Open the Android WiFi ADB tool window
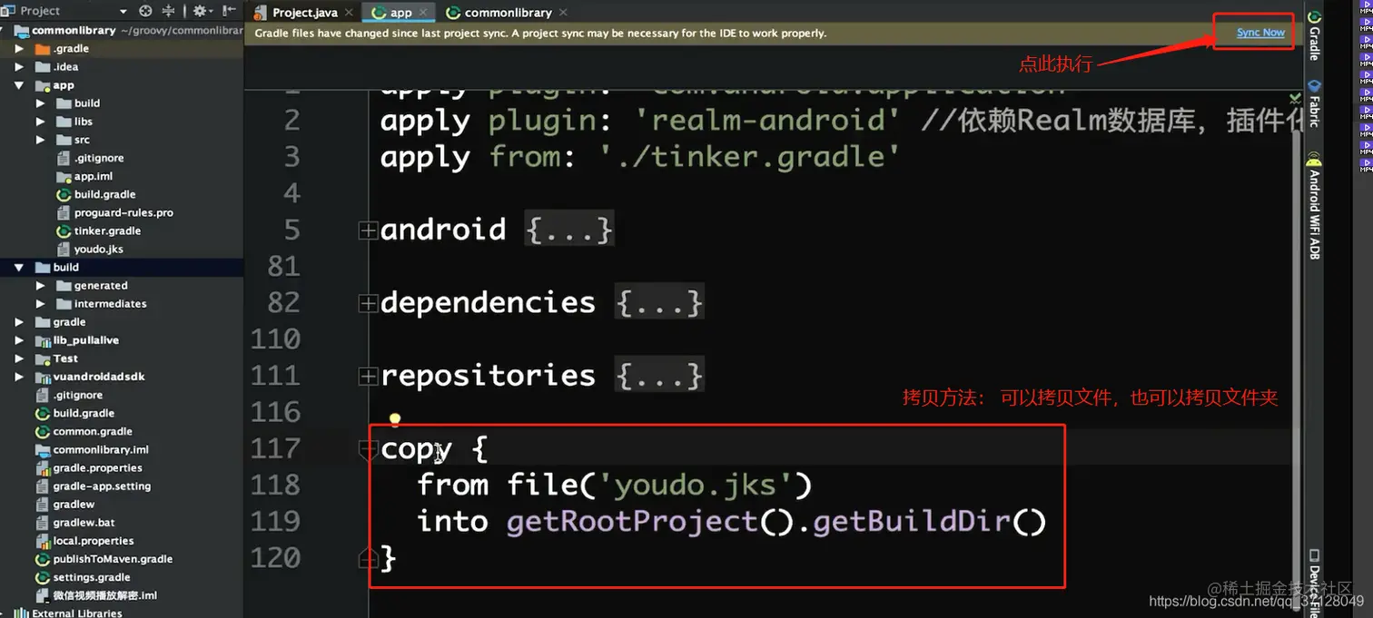The image size is (1373, 618). pos(1314,206)
